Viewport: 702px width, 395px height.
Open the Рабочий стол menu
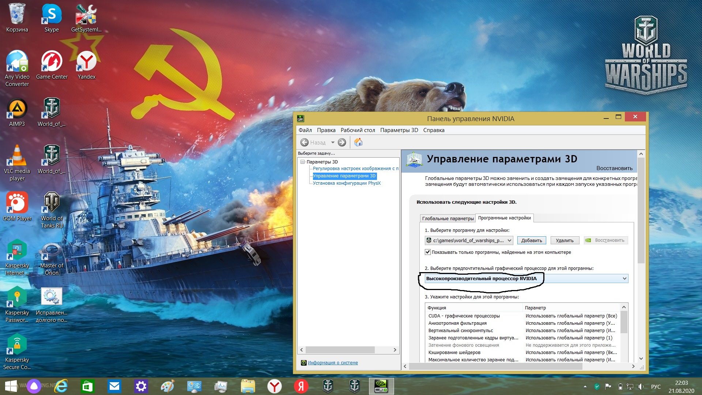(x=358, y=130)
